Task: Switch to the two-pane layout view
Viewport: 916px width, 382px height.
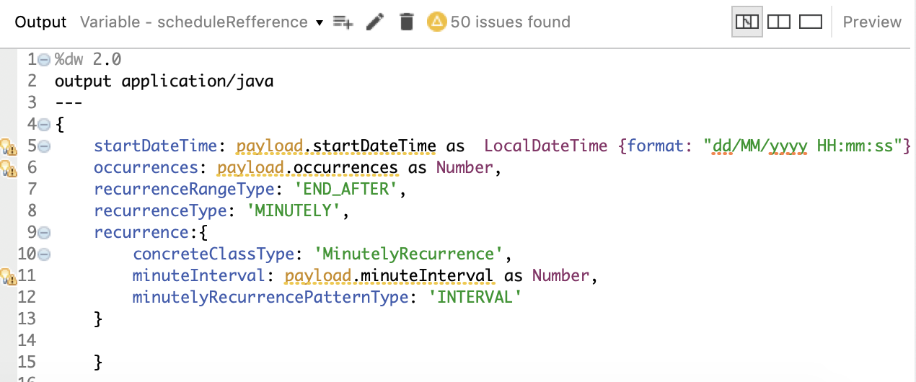Action: point(779,22)
